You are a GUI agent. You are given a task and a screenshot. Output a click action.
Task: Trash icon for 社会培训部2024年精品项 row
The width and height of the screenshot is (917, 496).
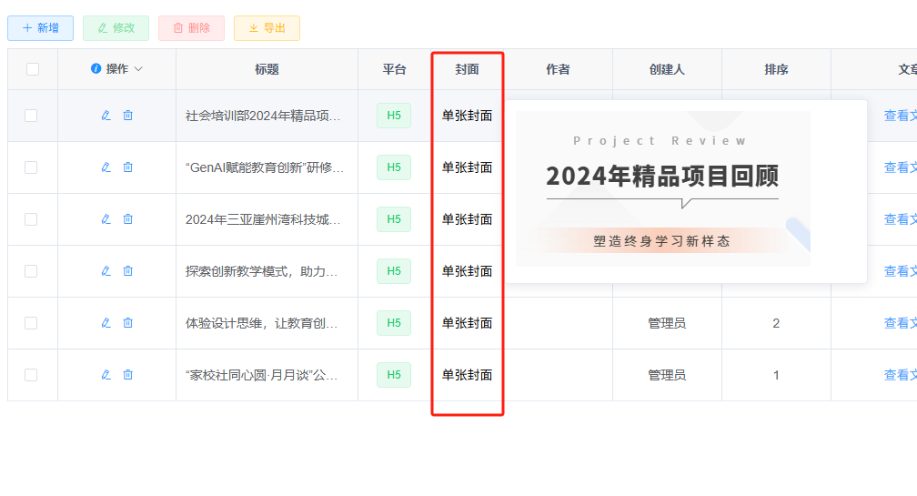click(127, 116)
